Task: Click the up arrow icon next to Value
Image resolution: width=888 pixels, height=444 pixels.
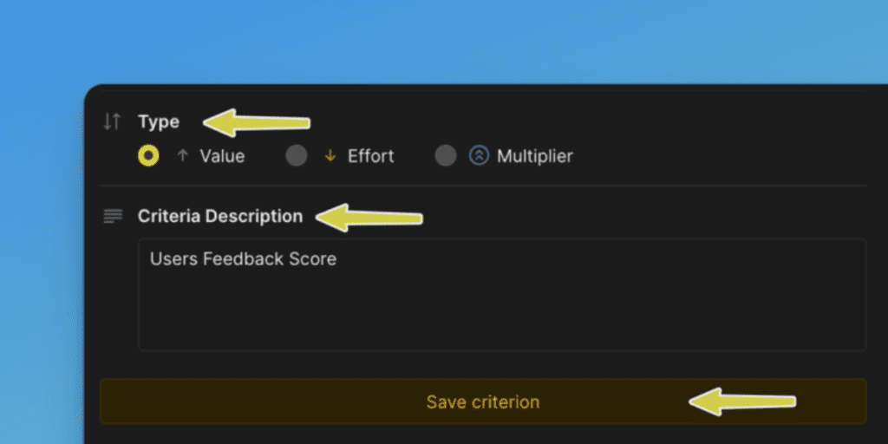Action: [182, 156]
